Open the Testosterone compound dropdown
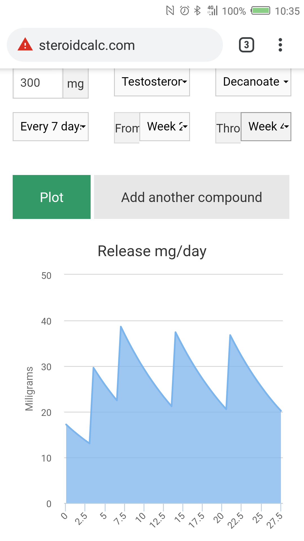 click(152, 82)
